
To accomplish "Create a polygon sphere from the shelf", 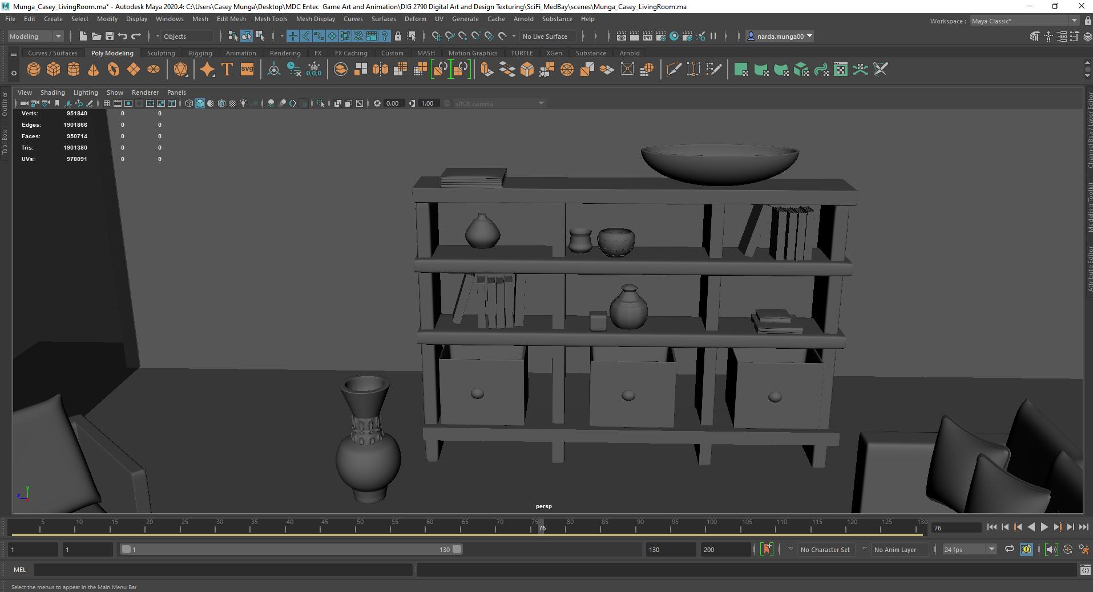I will [34, 70].
